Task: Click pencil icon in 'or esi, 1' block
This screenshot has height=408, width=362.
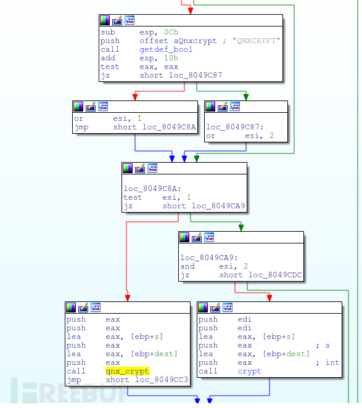Action: [91, 107]
